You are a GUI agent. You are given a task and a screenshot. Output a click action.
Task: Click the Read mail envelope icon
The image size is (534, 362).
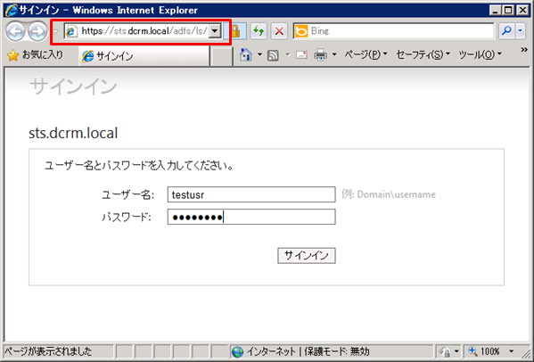301,54
